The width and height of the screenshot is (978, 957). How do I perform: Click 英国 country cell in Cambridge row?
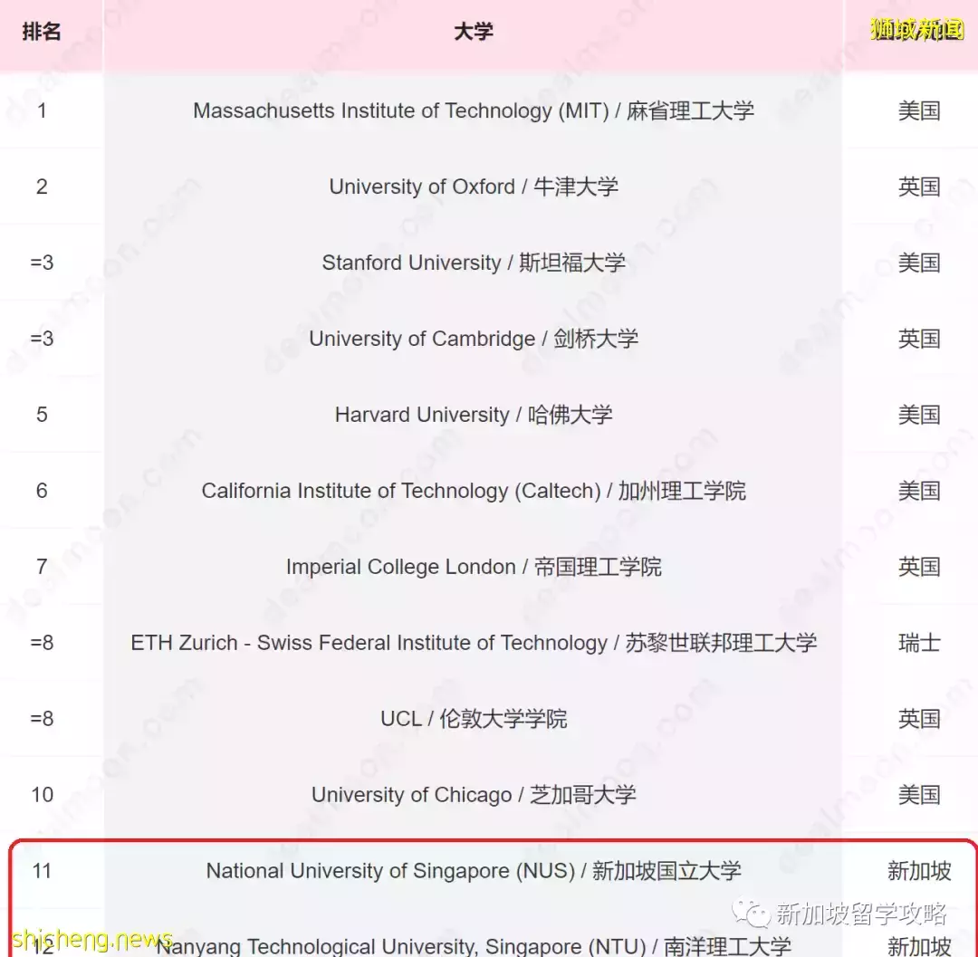tap(919, 340)
